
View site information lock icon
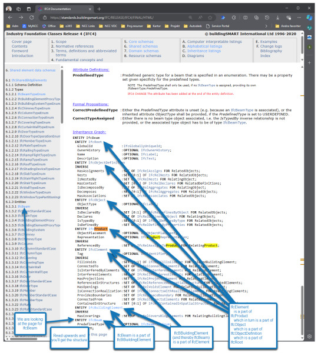pyautogui.click(x=45, y=18)
